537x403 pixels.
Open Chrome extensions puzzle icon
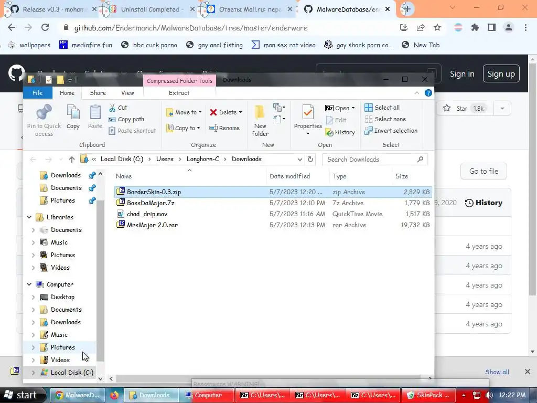coord(475,28)
